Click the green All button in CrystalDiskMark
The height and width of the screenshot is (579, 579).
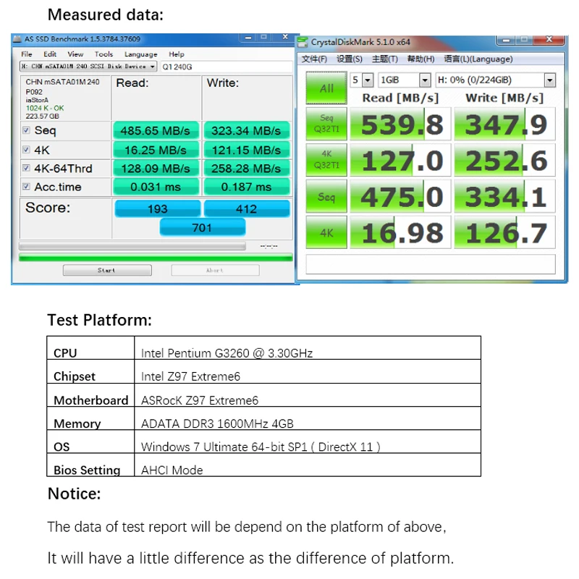point(326,88)
